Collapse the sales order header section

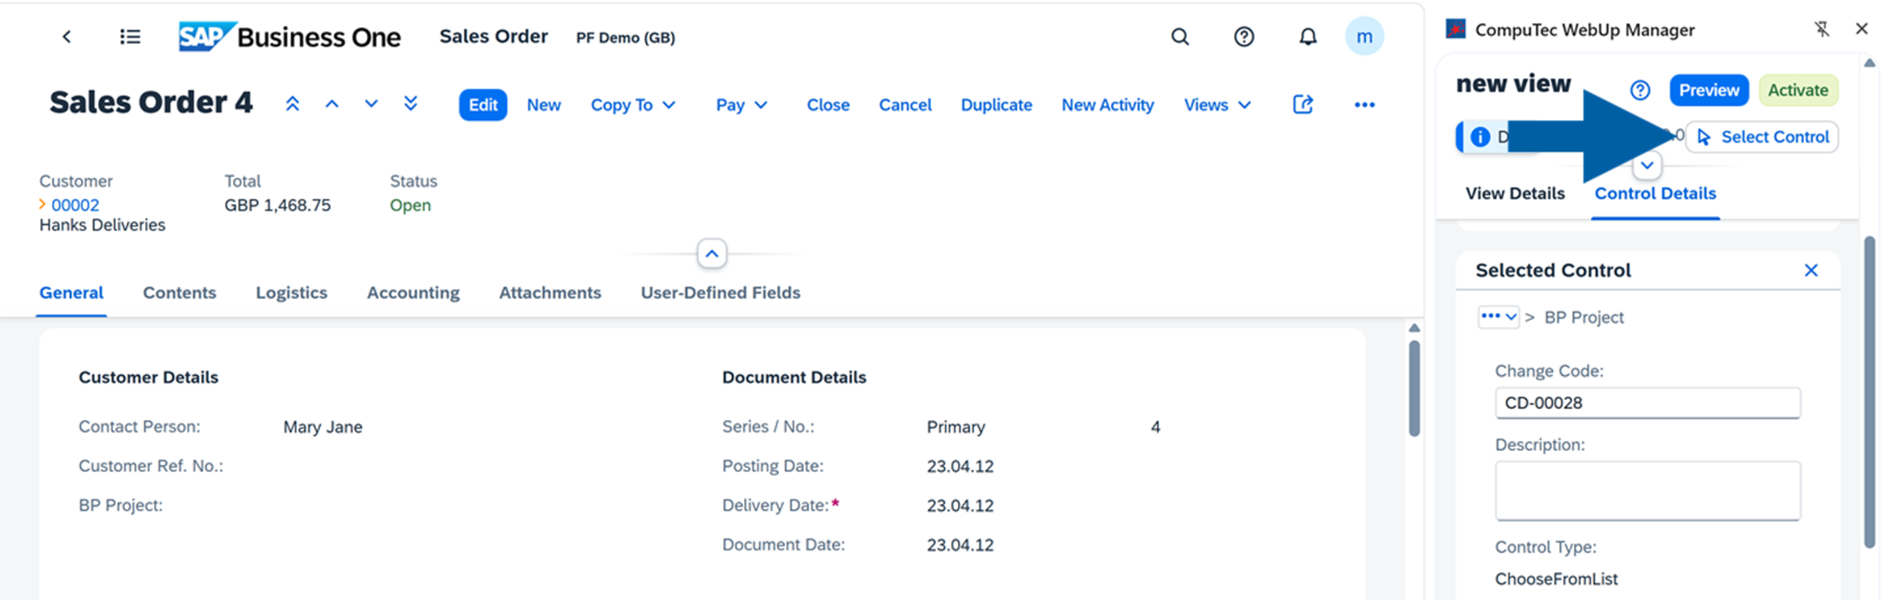coord(711,254)
